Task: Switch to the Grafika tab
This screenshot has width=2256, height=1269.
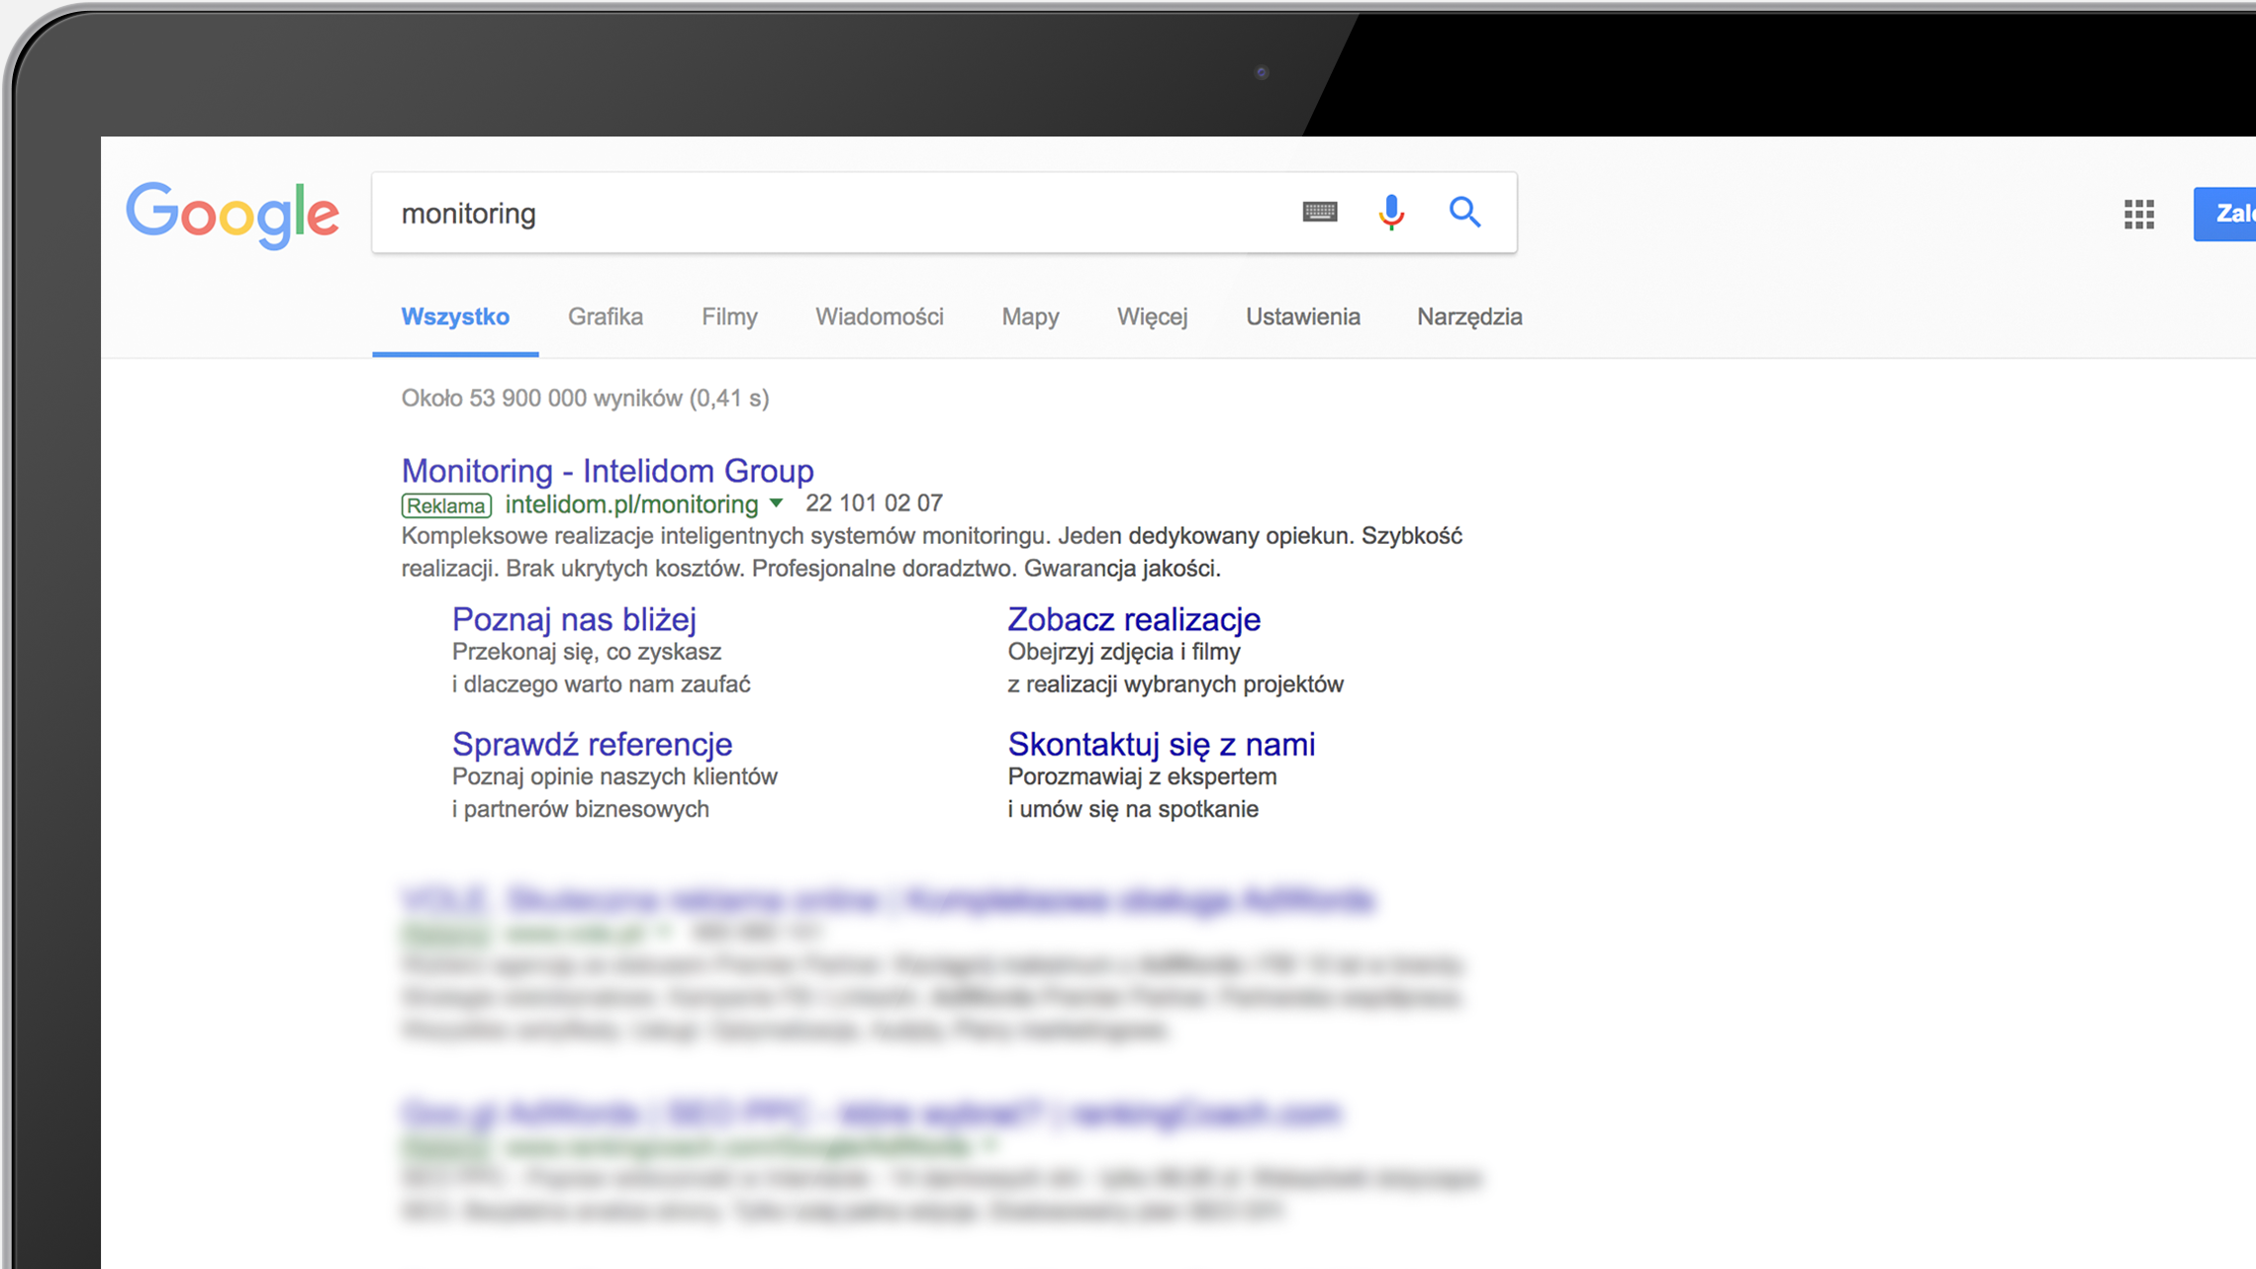Action: (x=605, y=317)
